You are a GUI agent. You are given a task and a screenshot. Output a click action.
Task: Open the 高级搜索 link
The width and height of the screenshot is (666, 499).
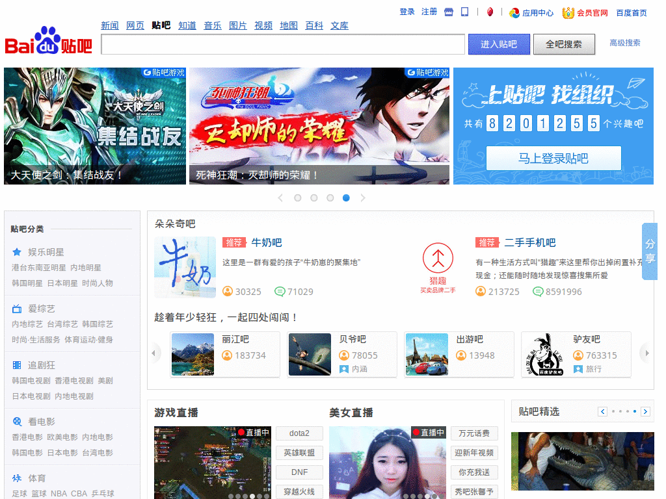coord(625,43)
